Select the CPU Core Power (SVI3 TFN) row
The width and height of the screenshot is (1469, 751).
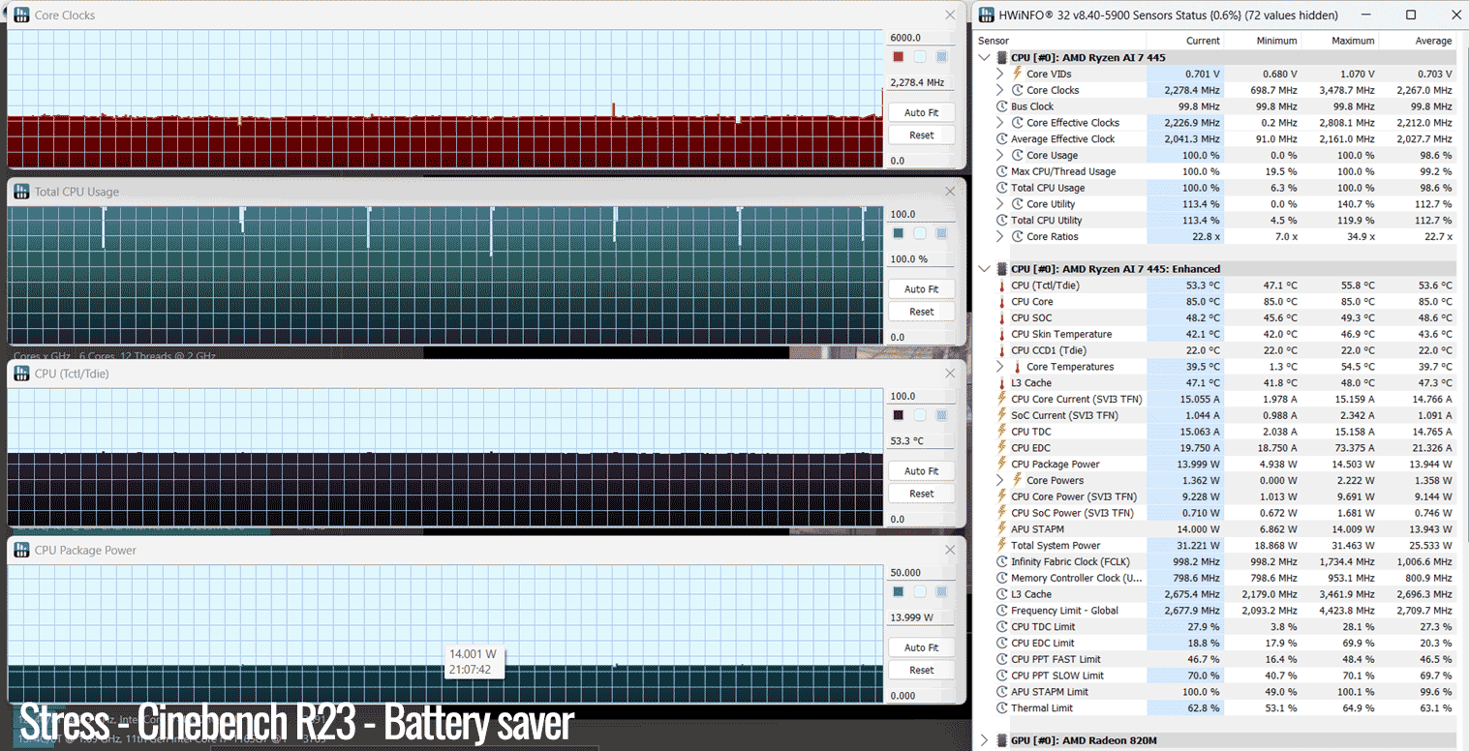tap(1215, 496)
